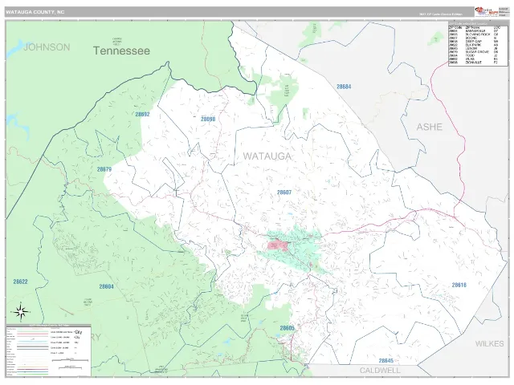Click ZIP code label 28607
Viewport: 514px width, 385px height.
pyautogui.click(x=284, y=192)
